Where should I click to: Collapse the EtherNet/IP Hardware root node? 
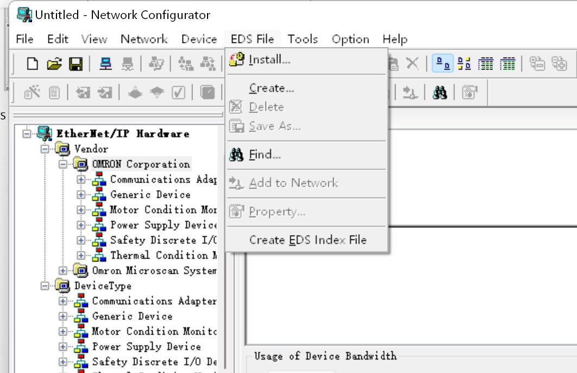point(27,134)
